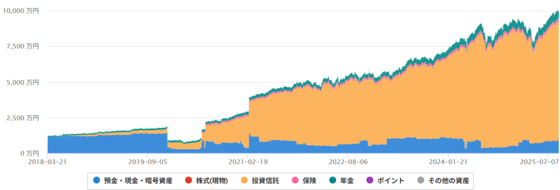This screenshot has height=190, width=560.
Task: Click the 2018-03-21 date axis label
Action: coord(47,161)
